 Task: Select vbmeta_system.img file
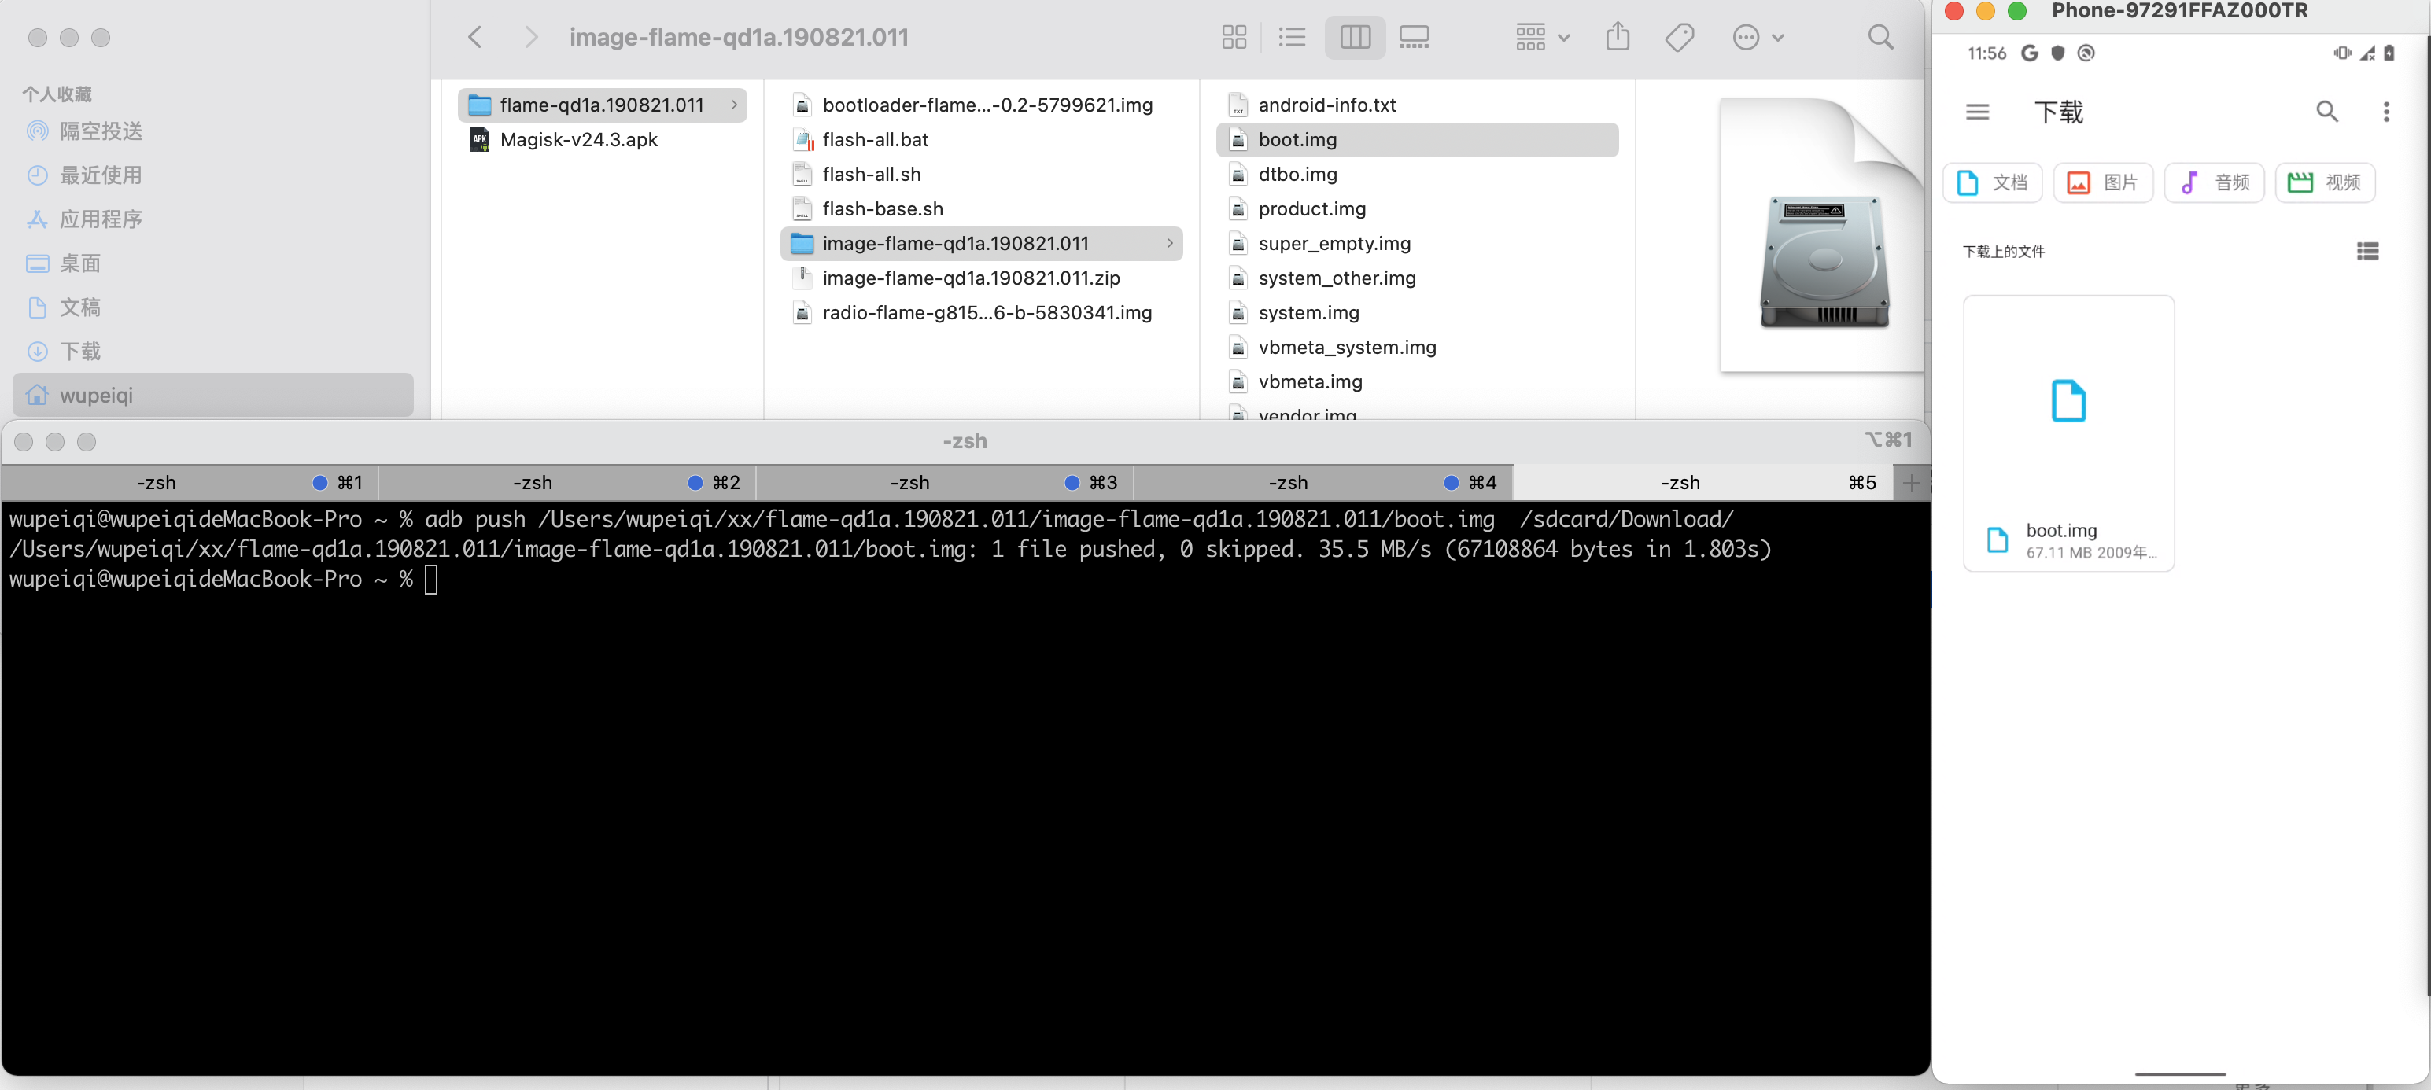tap(1417, 348)
